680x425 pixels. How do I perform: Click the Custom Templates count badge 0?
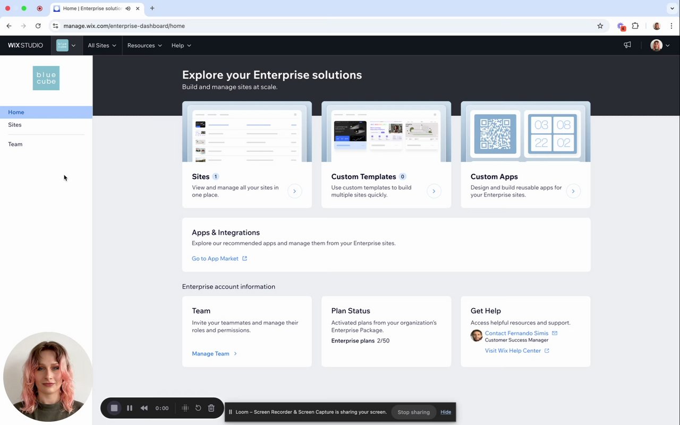click(403, 176)
